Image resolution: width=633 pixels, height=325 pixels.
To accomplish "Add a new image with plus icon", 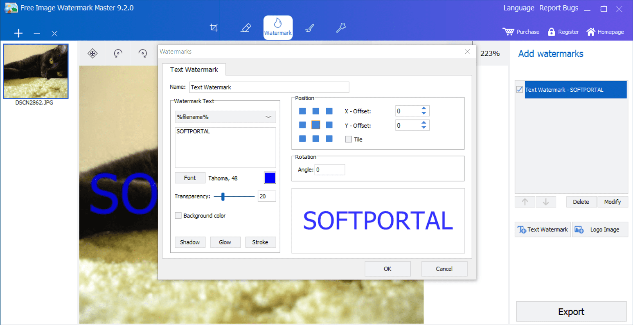I will [x=18, y=33].
